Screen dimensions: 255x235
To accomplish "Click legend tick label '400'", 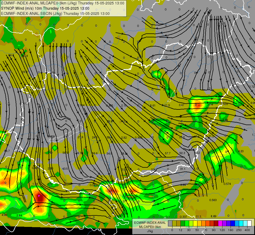I will pos(247,230).
